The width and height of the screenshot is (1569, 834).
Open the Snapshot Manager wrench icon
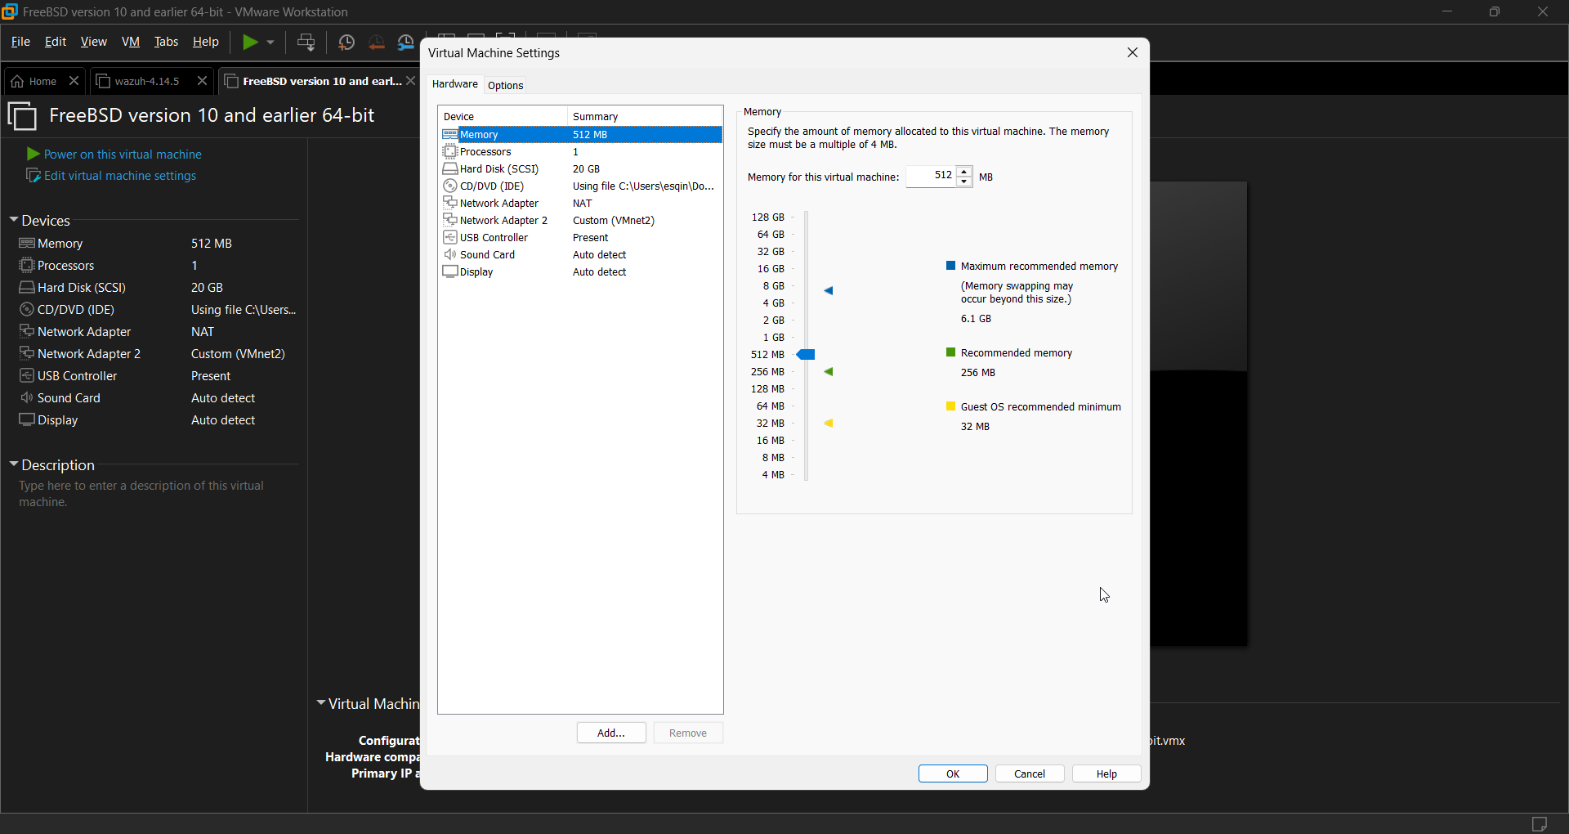tap(406, 43)
